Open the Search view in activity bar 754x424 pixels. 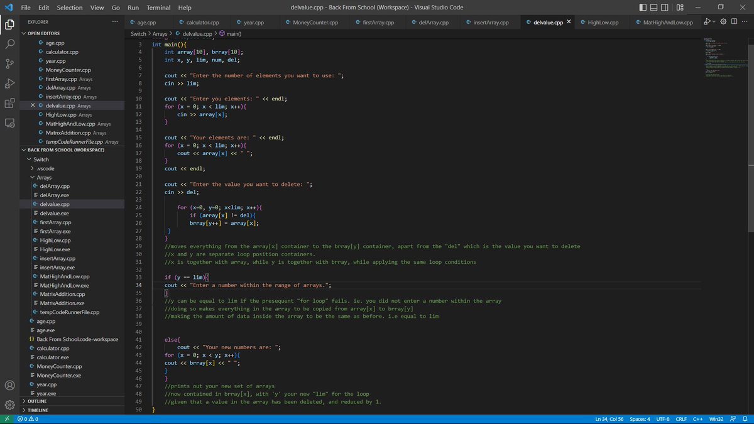(9, 45)
